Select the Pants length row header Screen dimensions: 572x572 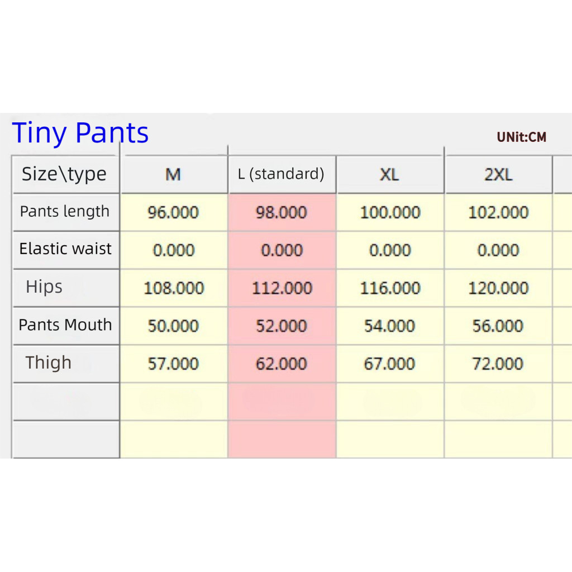tap(65, 212)
